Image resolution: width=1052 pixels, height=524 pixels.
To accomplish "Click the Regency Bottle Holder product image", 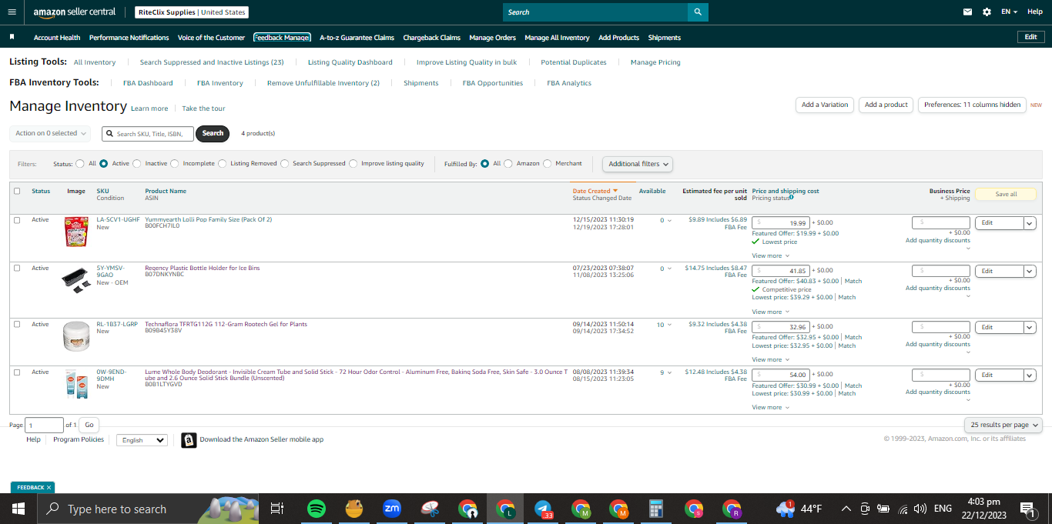I will coord(75,281).
